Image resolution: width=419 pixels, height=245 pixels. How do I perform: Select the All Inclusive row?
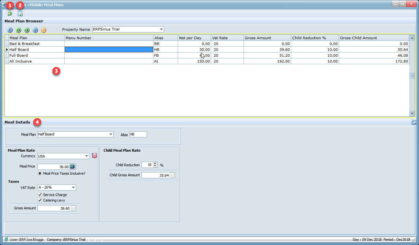[x=207, y=61]
